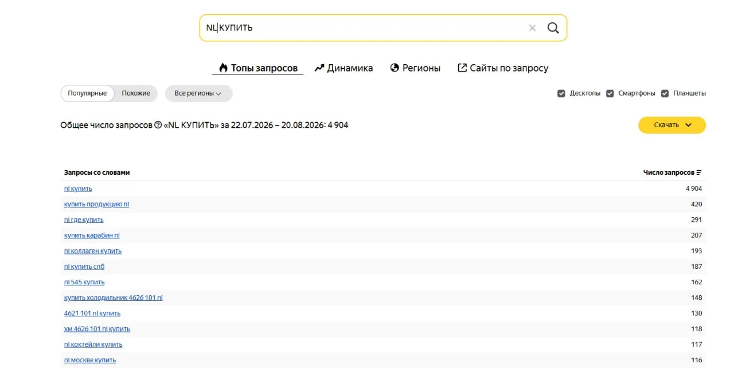
Task: Clear the search field with X icon
Action: (x=532, y=28)
